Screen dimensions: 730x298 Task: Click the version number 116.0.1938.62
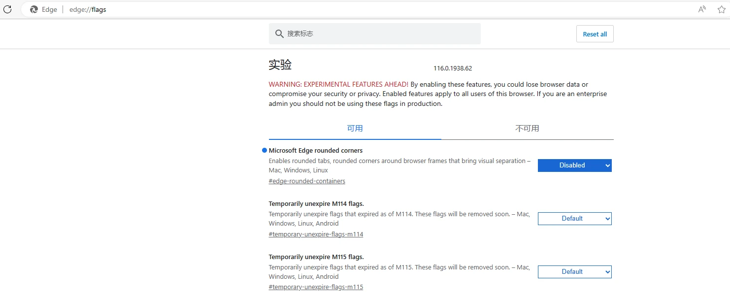point(453,68)
